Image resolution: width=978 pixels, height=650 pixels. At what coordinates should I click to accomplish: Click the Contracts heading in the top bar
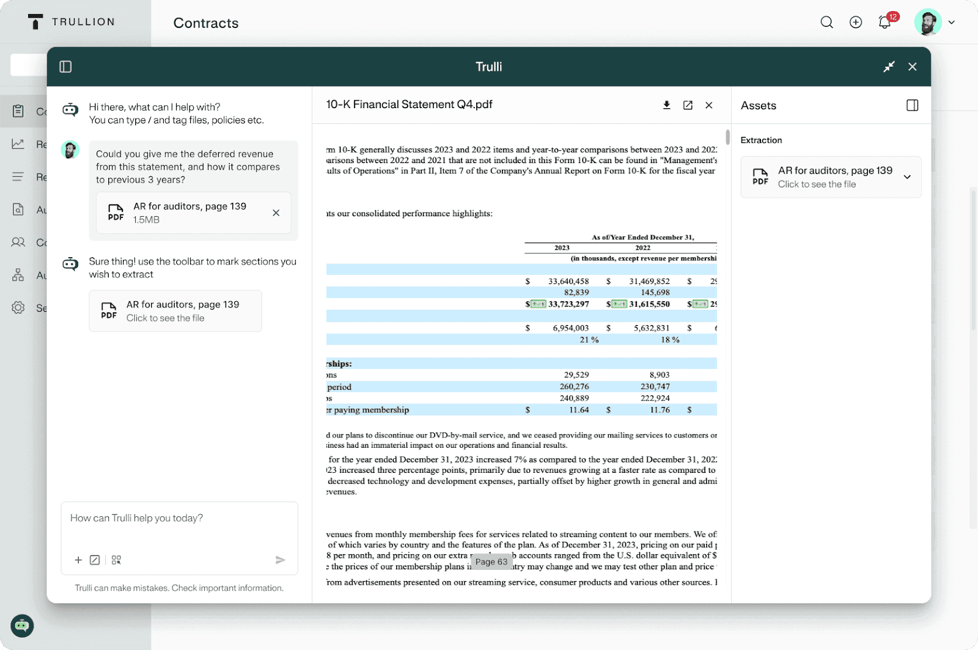point(205,23)
